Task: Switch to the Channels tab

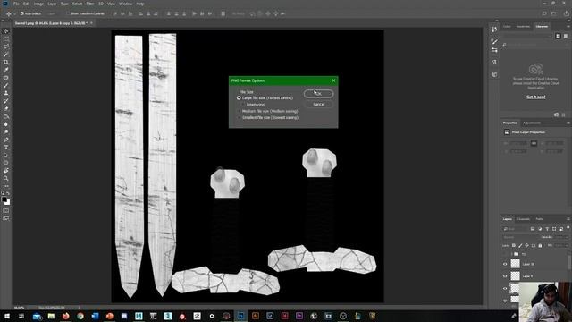Action: tap(524, 219)
